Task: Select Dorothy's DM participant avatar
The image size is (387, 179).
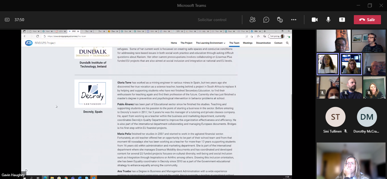Action: (x=367, y=117)
